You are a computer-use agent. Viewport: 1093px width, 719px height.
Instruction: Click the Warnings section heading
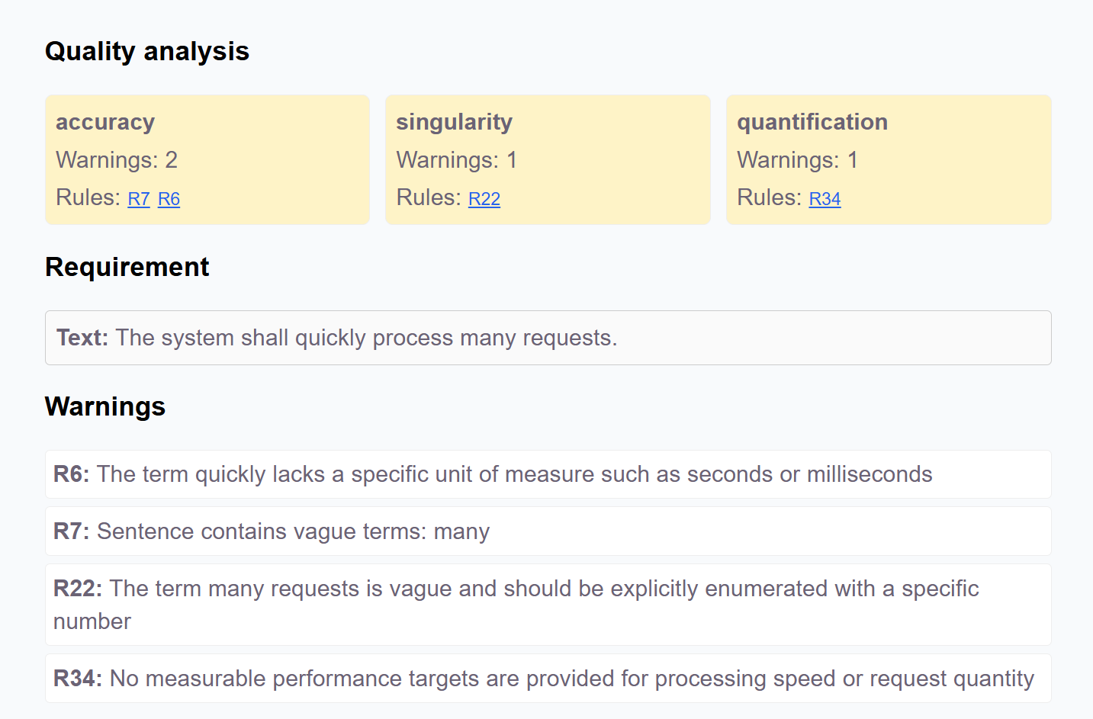pyautogui.click(x=105, y=406)
